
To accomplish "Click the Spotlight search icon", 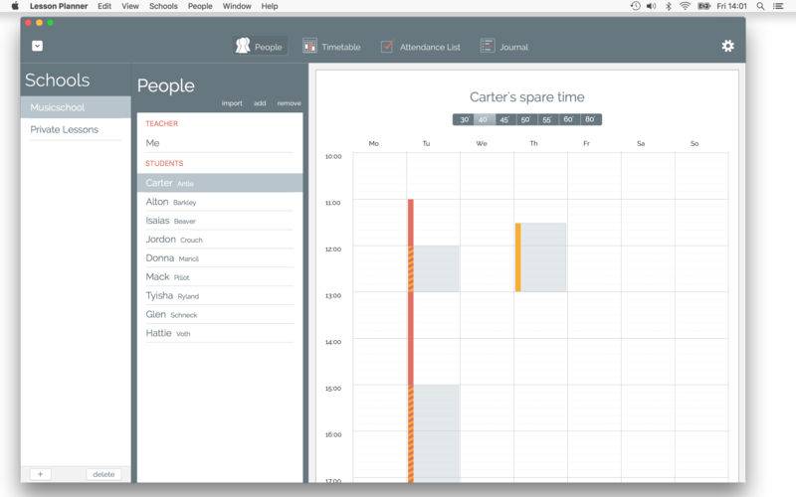I will tap(759, 6).
